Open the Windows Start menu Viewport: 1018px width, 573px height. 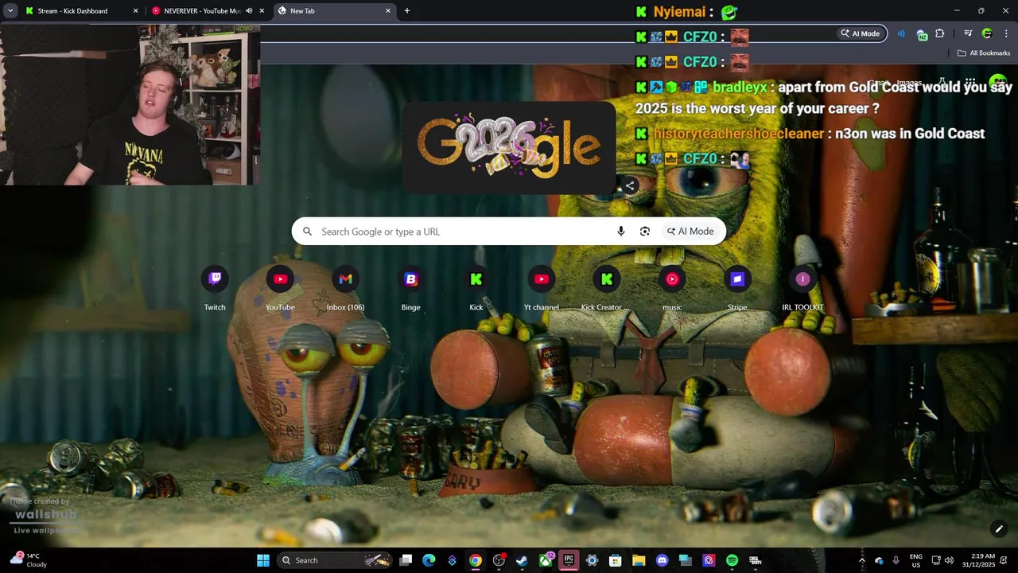coord(263,560)
